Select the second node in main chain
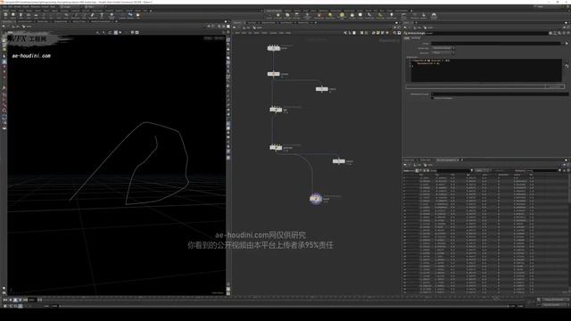571x321 pixels. click(x=274, y=74)
